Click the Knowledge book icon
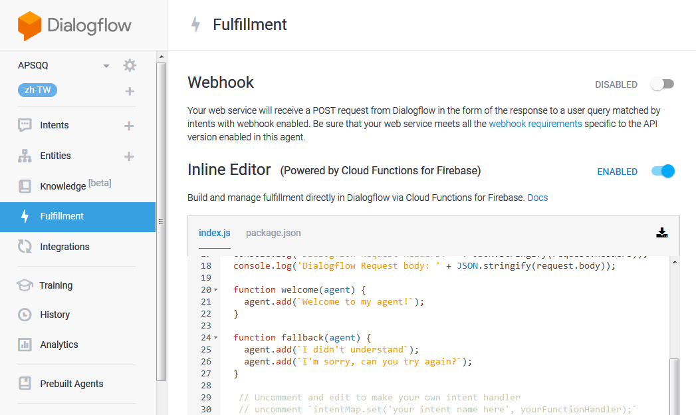 click(x=25, y=186)
